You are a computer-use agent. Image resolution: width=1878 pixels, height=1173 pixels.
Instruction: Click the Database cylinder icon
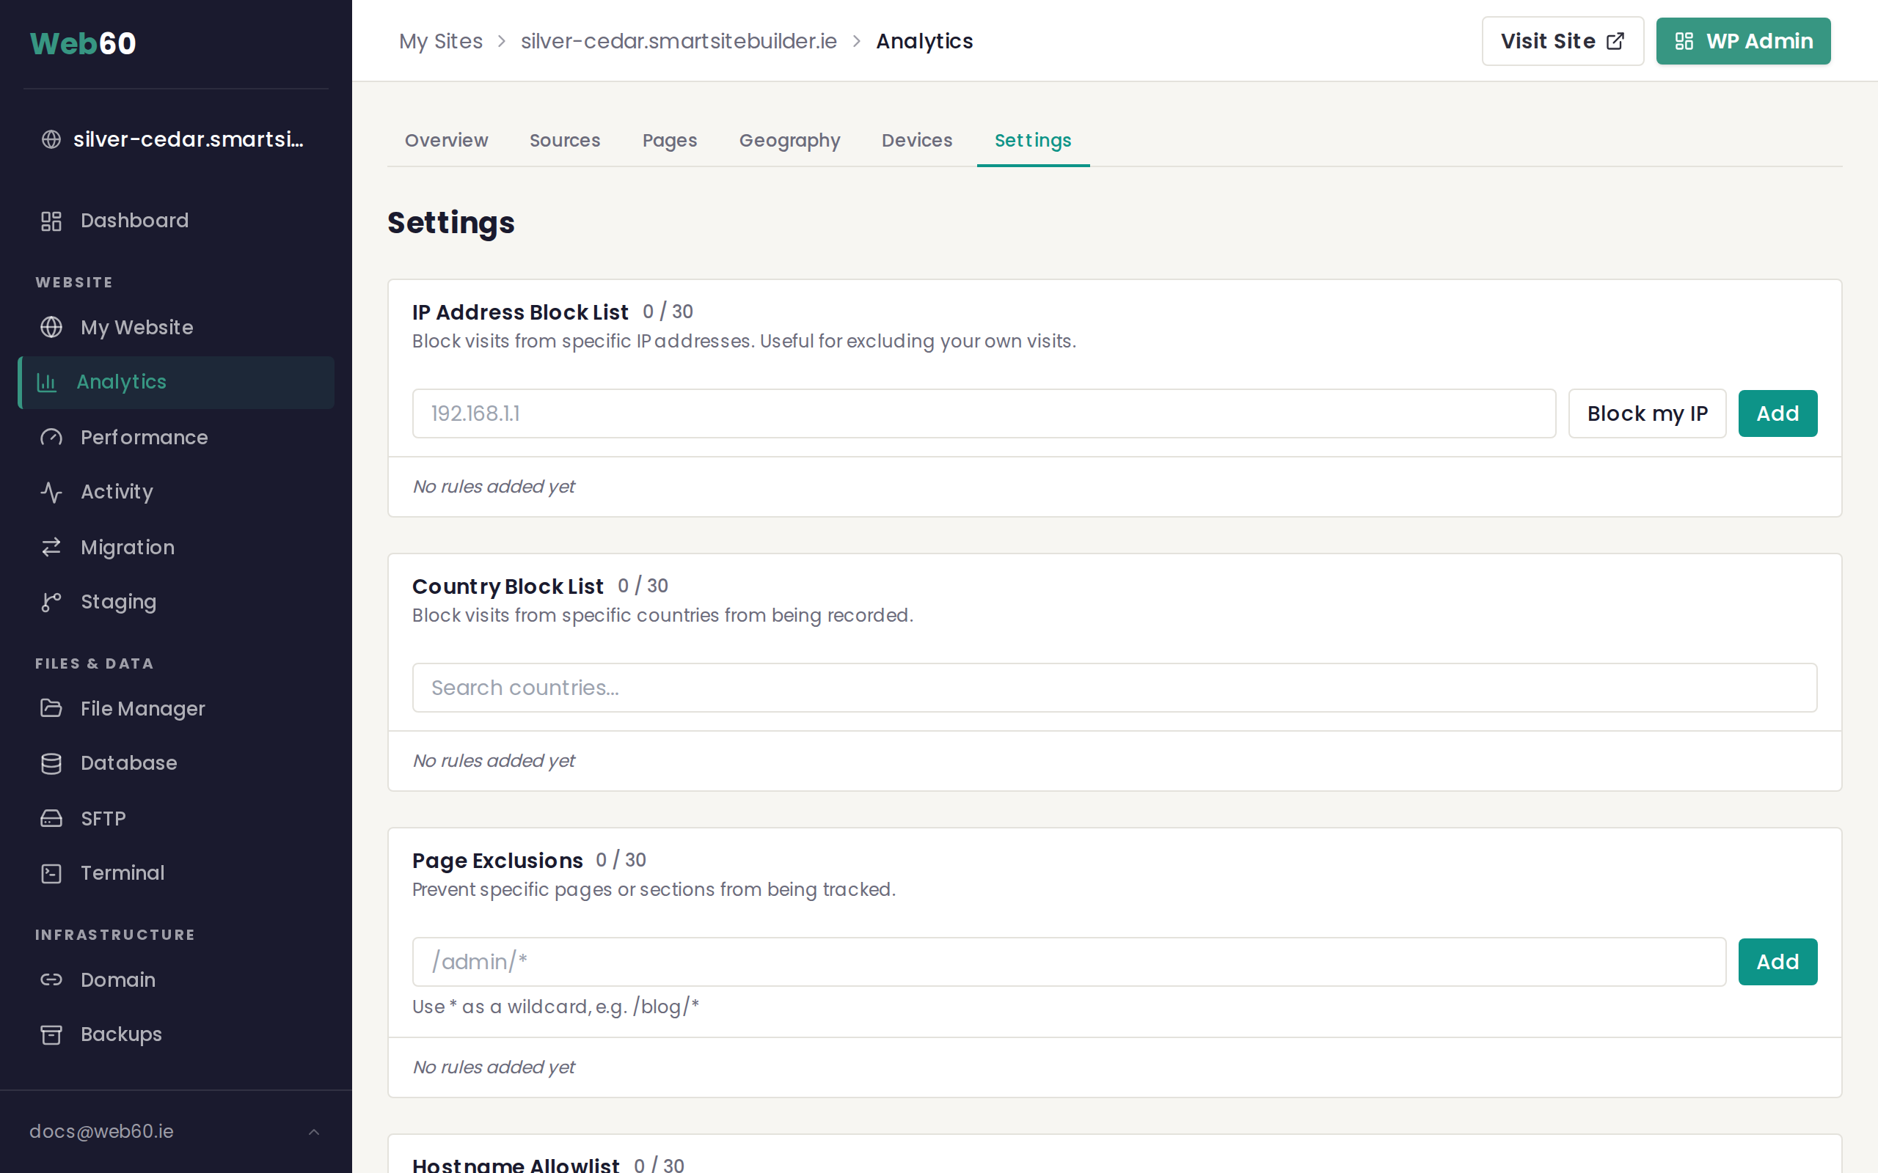coord(51,763)
